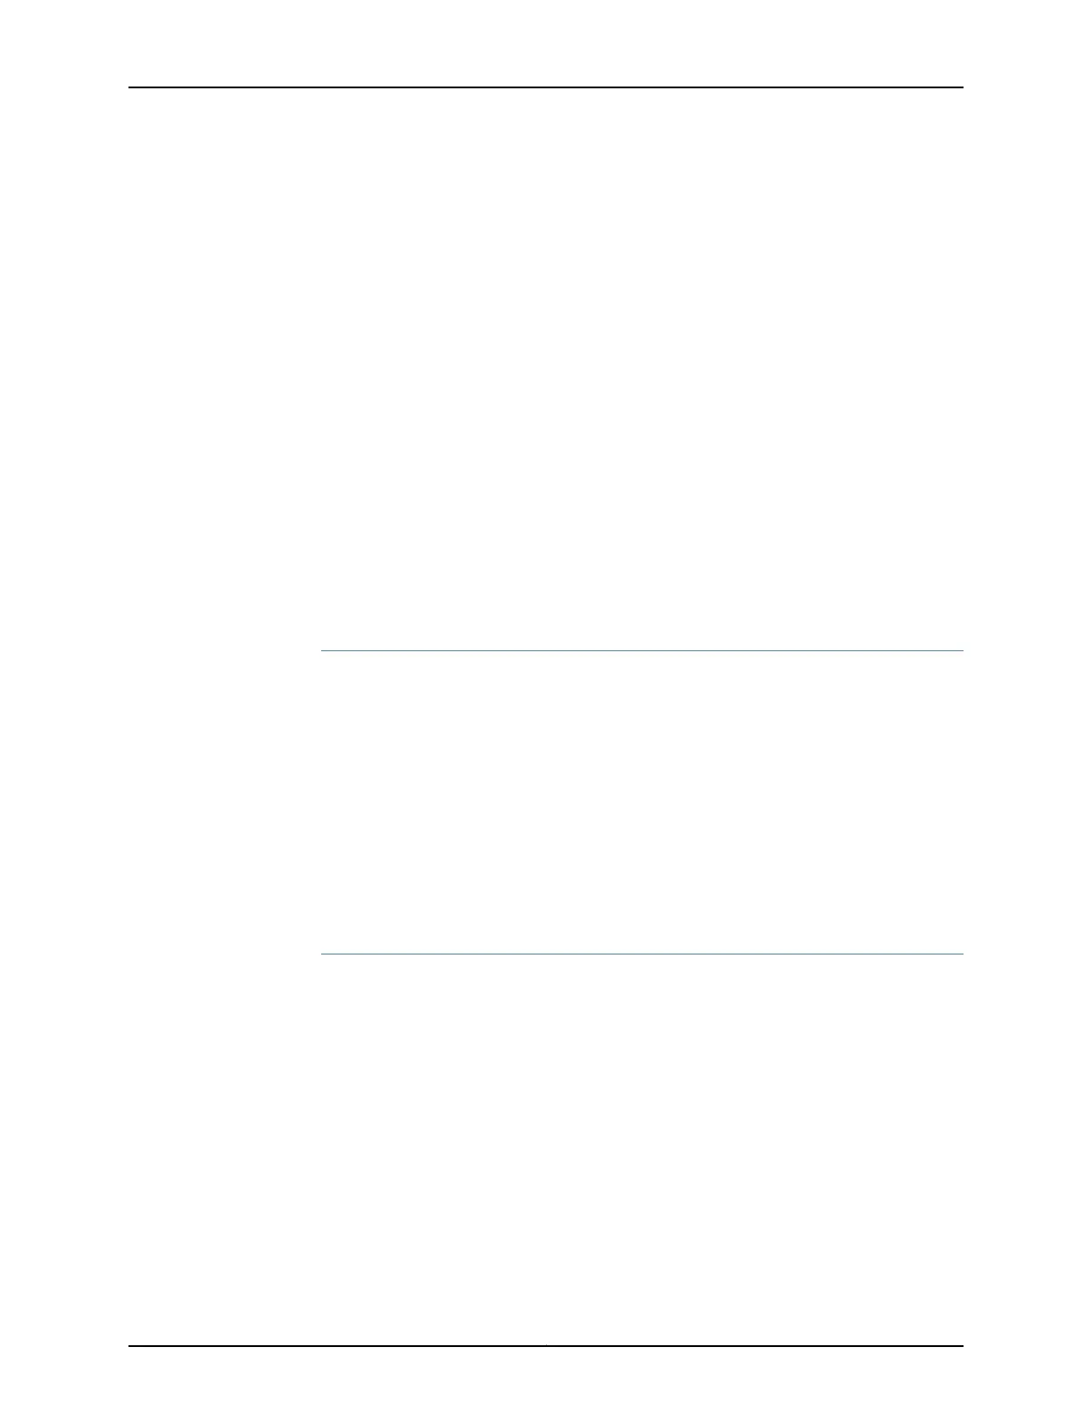Click the left end of the lower blue-gray divider

click(x=324, y=954)
